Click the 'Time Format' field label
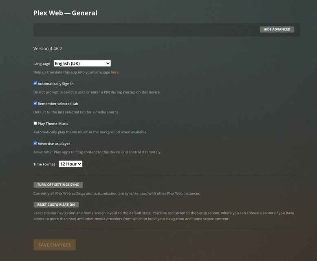Image resolution: width=317 pixels, height=261 pixels. 44,164
